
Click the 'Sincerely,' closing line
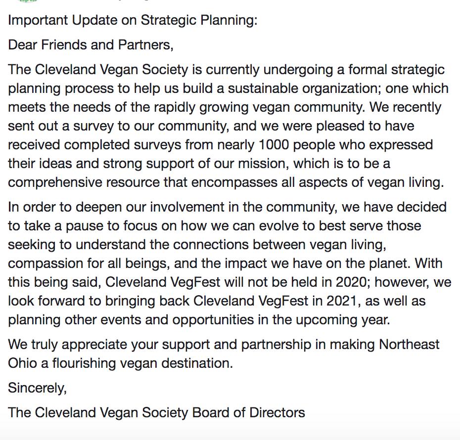[x=37, y=388]
